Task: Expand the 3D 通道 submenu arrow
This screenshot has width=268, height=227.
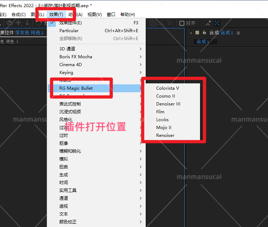Action: pyautogui.click(x=140, y=49)
